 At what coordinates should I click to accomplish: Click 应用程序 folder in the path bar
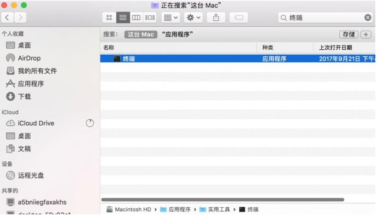[x=175, y=209]
